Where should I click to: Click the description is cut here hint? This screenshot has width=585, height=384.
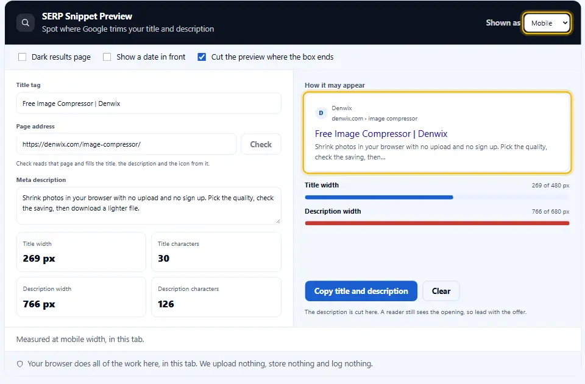(416, 312)
